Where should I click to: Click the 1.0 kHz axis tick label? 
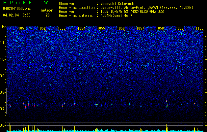pyautogui.click(x=3, y=59)
